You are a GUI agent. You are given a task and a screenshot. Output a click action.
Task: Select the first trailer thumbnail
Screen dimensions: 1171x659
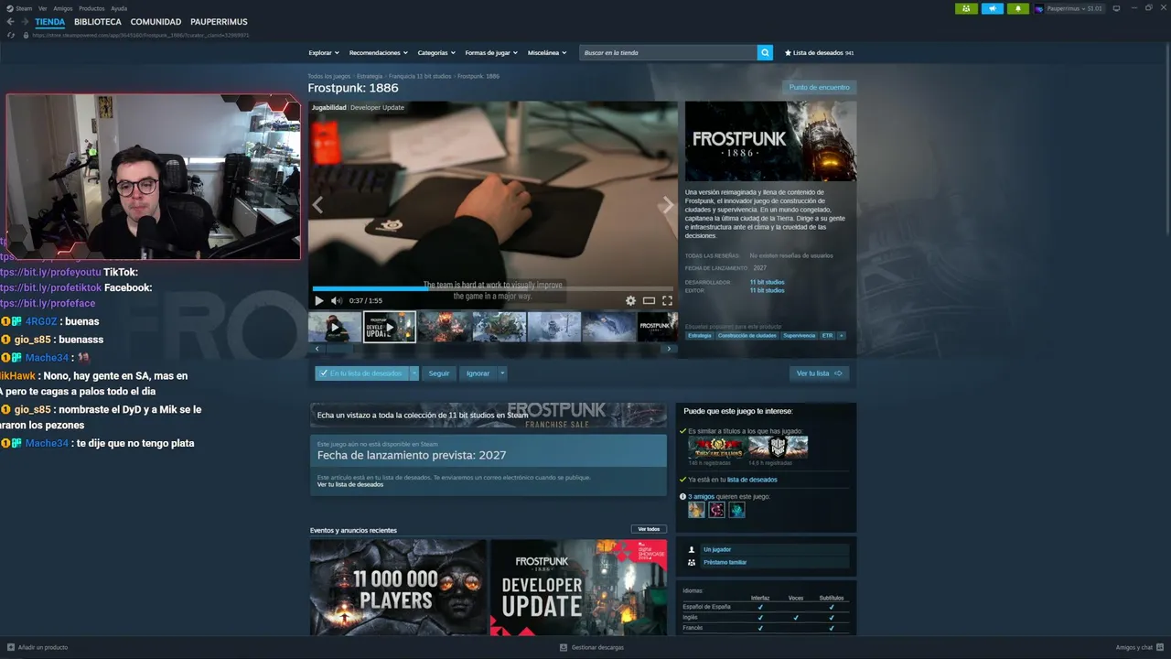tap(335, 327)
